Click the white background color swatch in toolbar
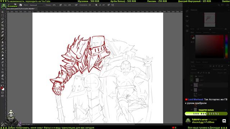230x129 pixels. click(3, 89)
